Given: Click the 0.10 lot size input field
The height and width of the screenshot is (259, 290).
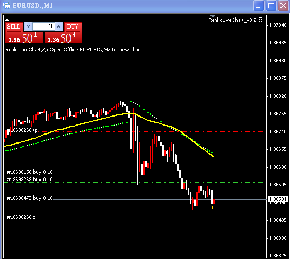Looking at the screenshot, I should point(43,26).
